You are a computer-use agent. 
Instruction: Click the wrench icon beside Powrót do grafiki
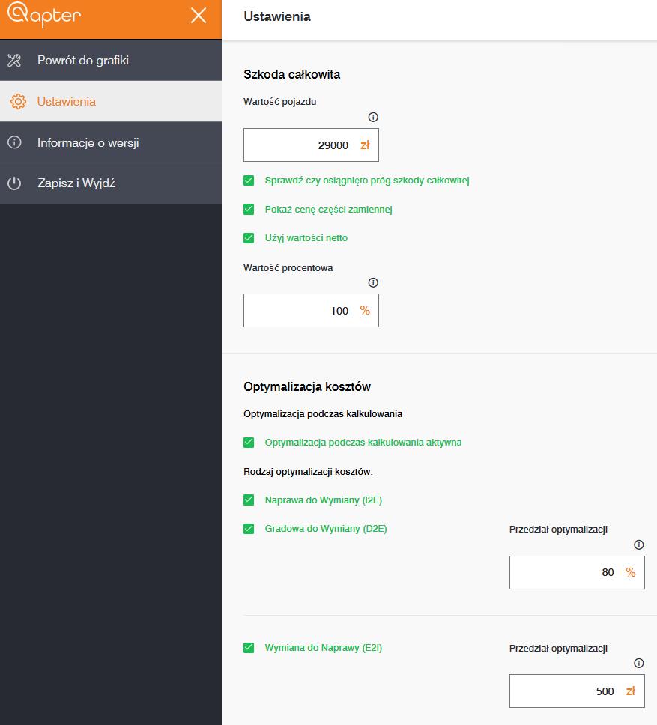coord(14,60)
